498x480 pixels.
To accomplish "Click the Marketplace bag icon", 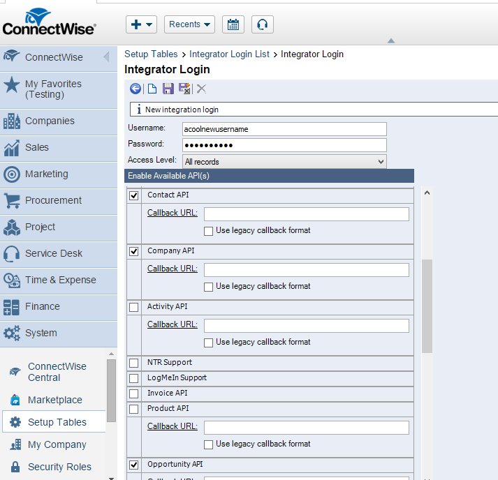I will (x=15, y=400).
